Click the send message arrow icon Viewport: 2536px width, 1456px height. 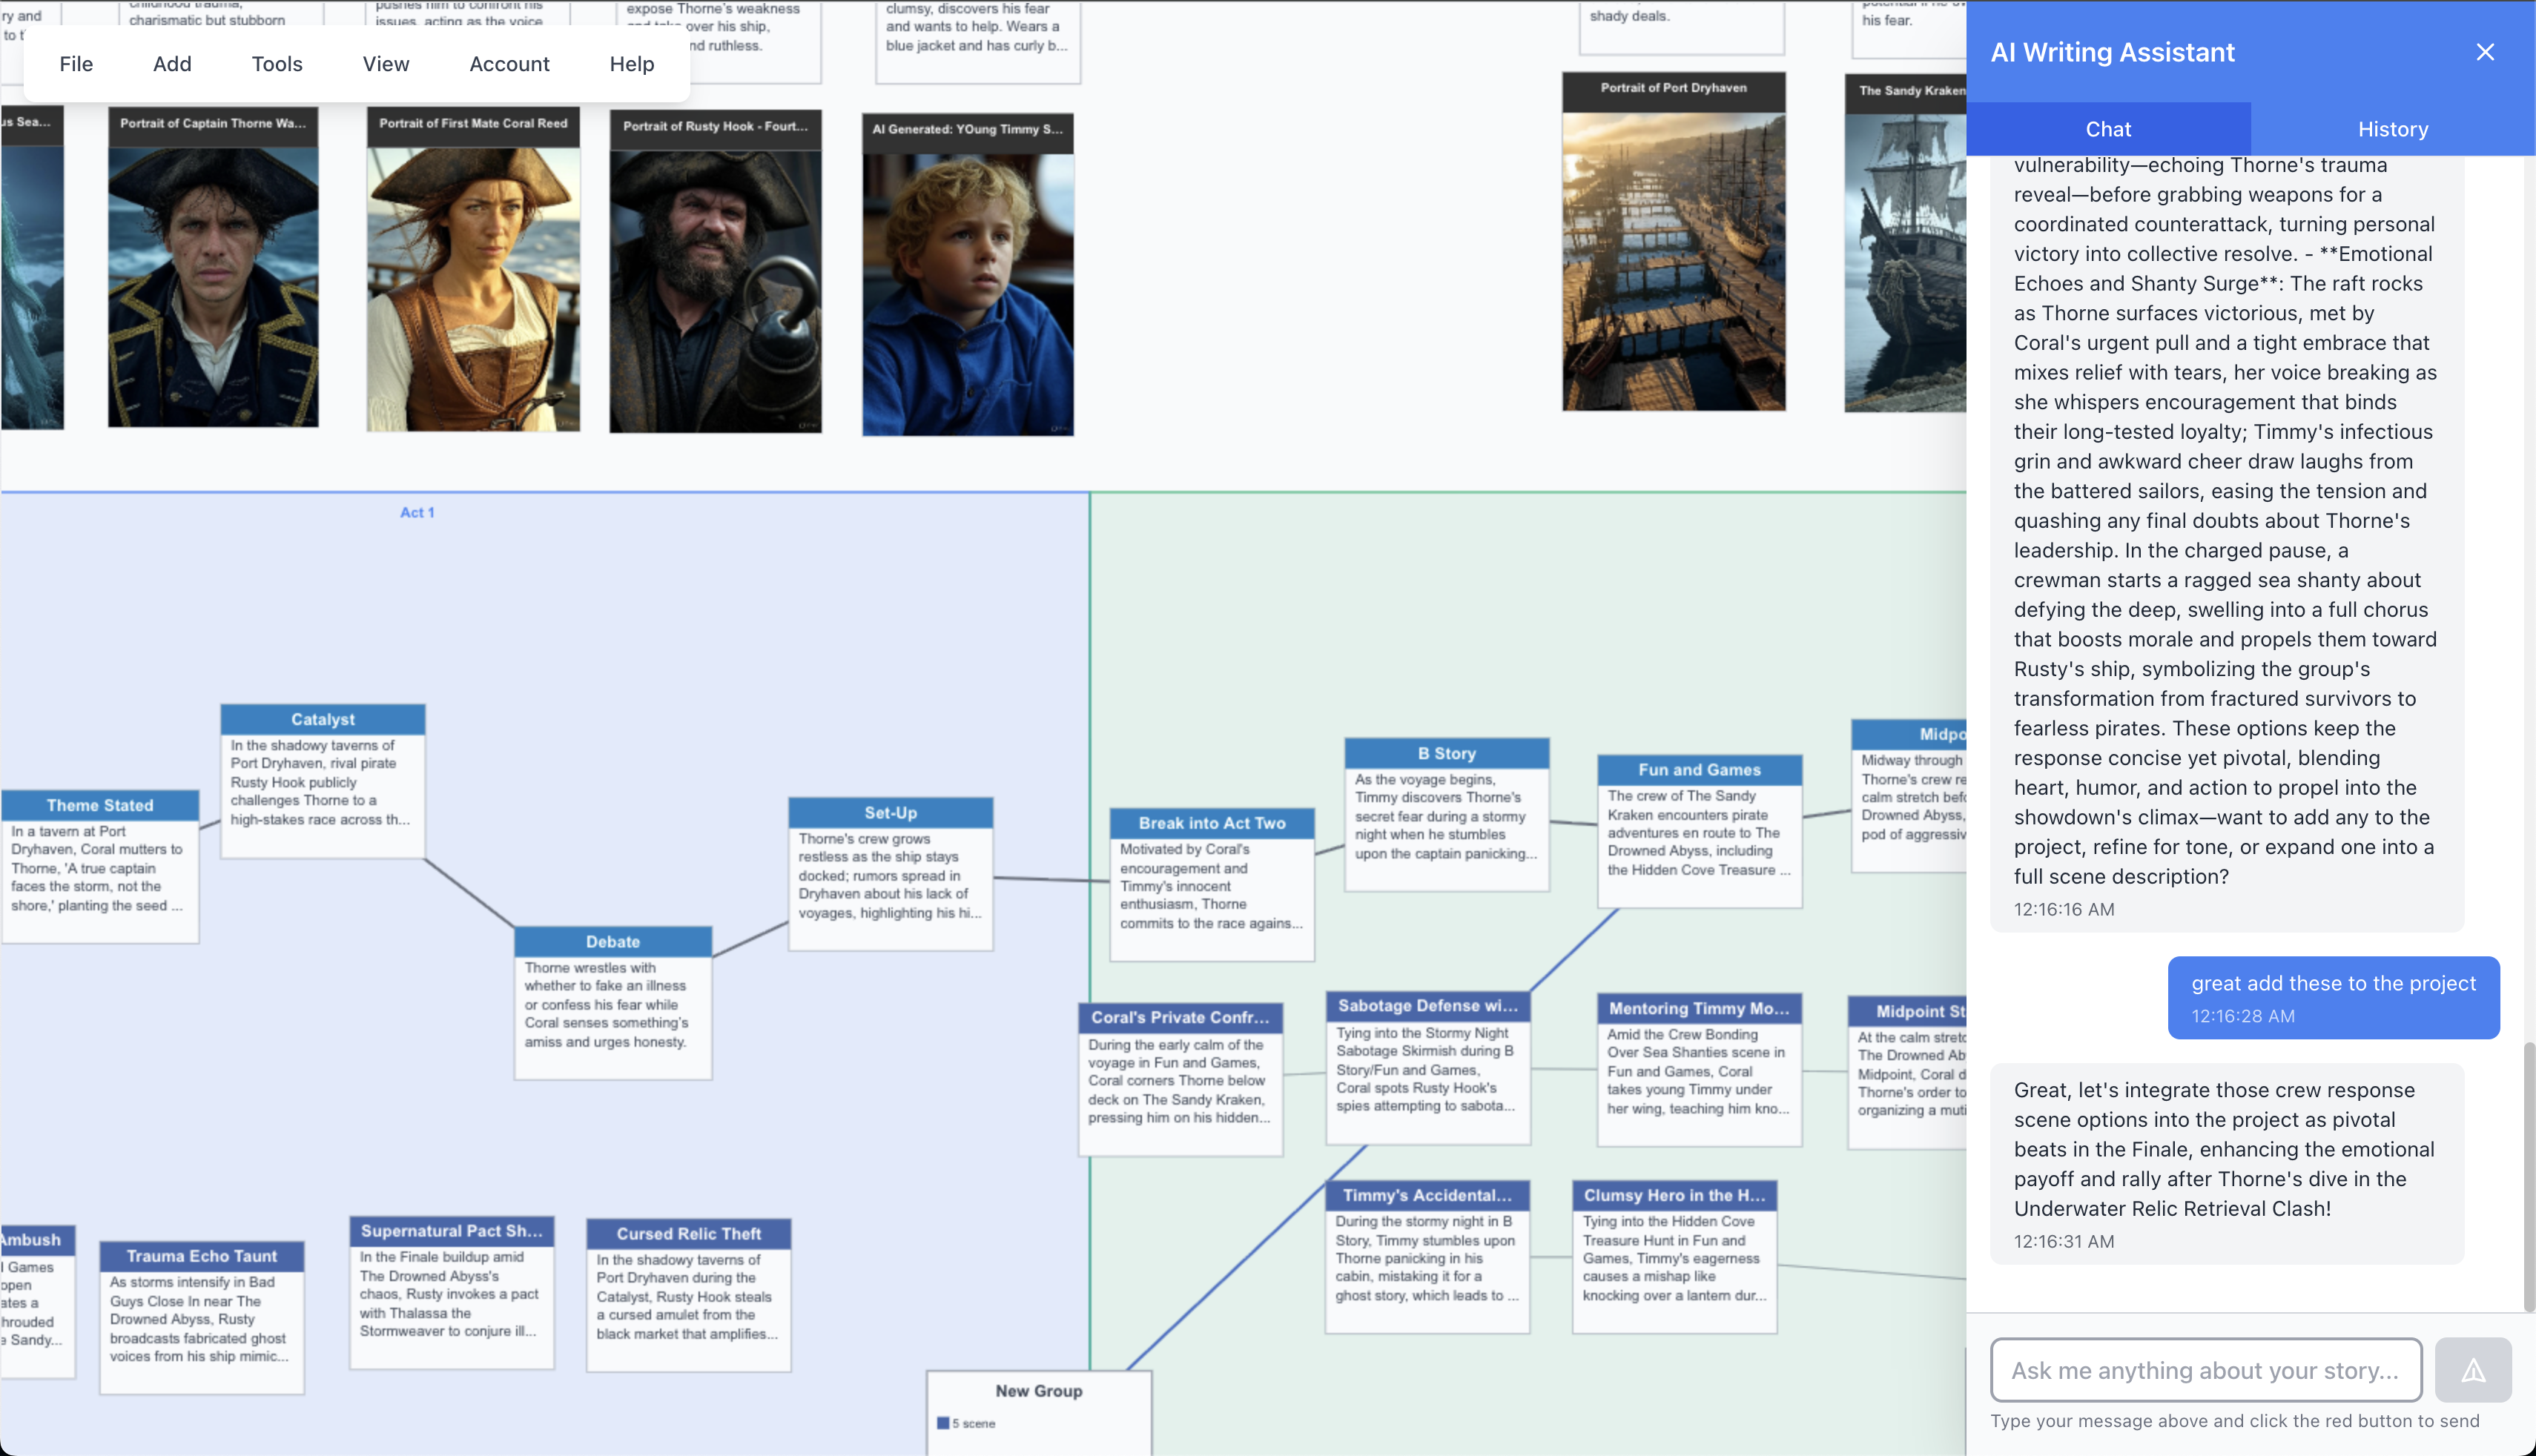(x=2473, y=1369)
